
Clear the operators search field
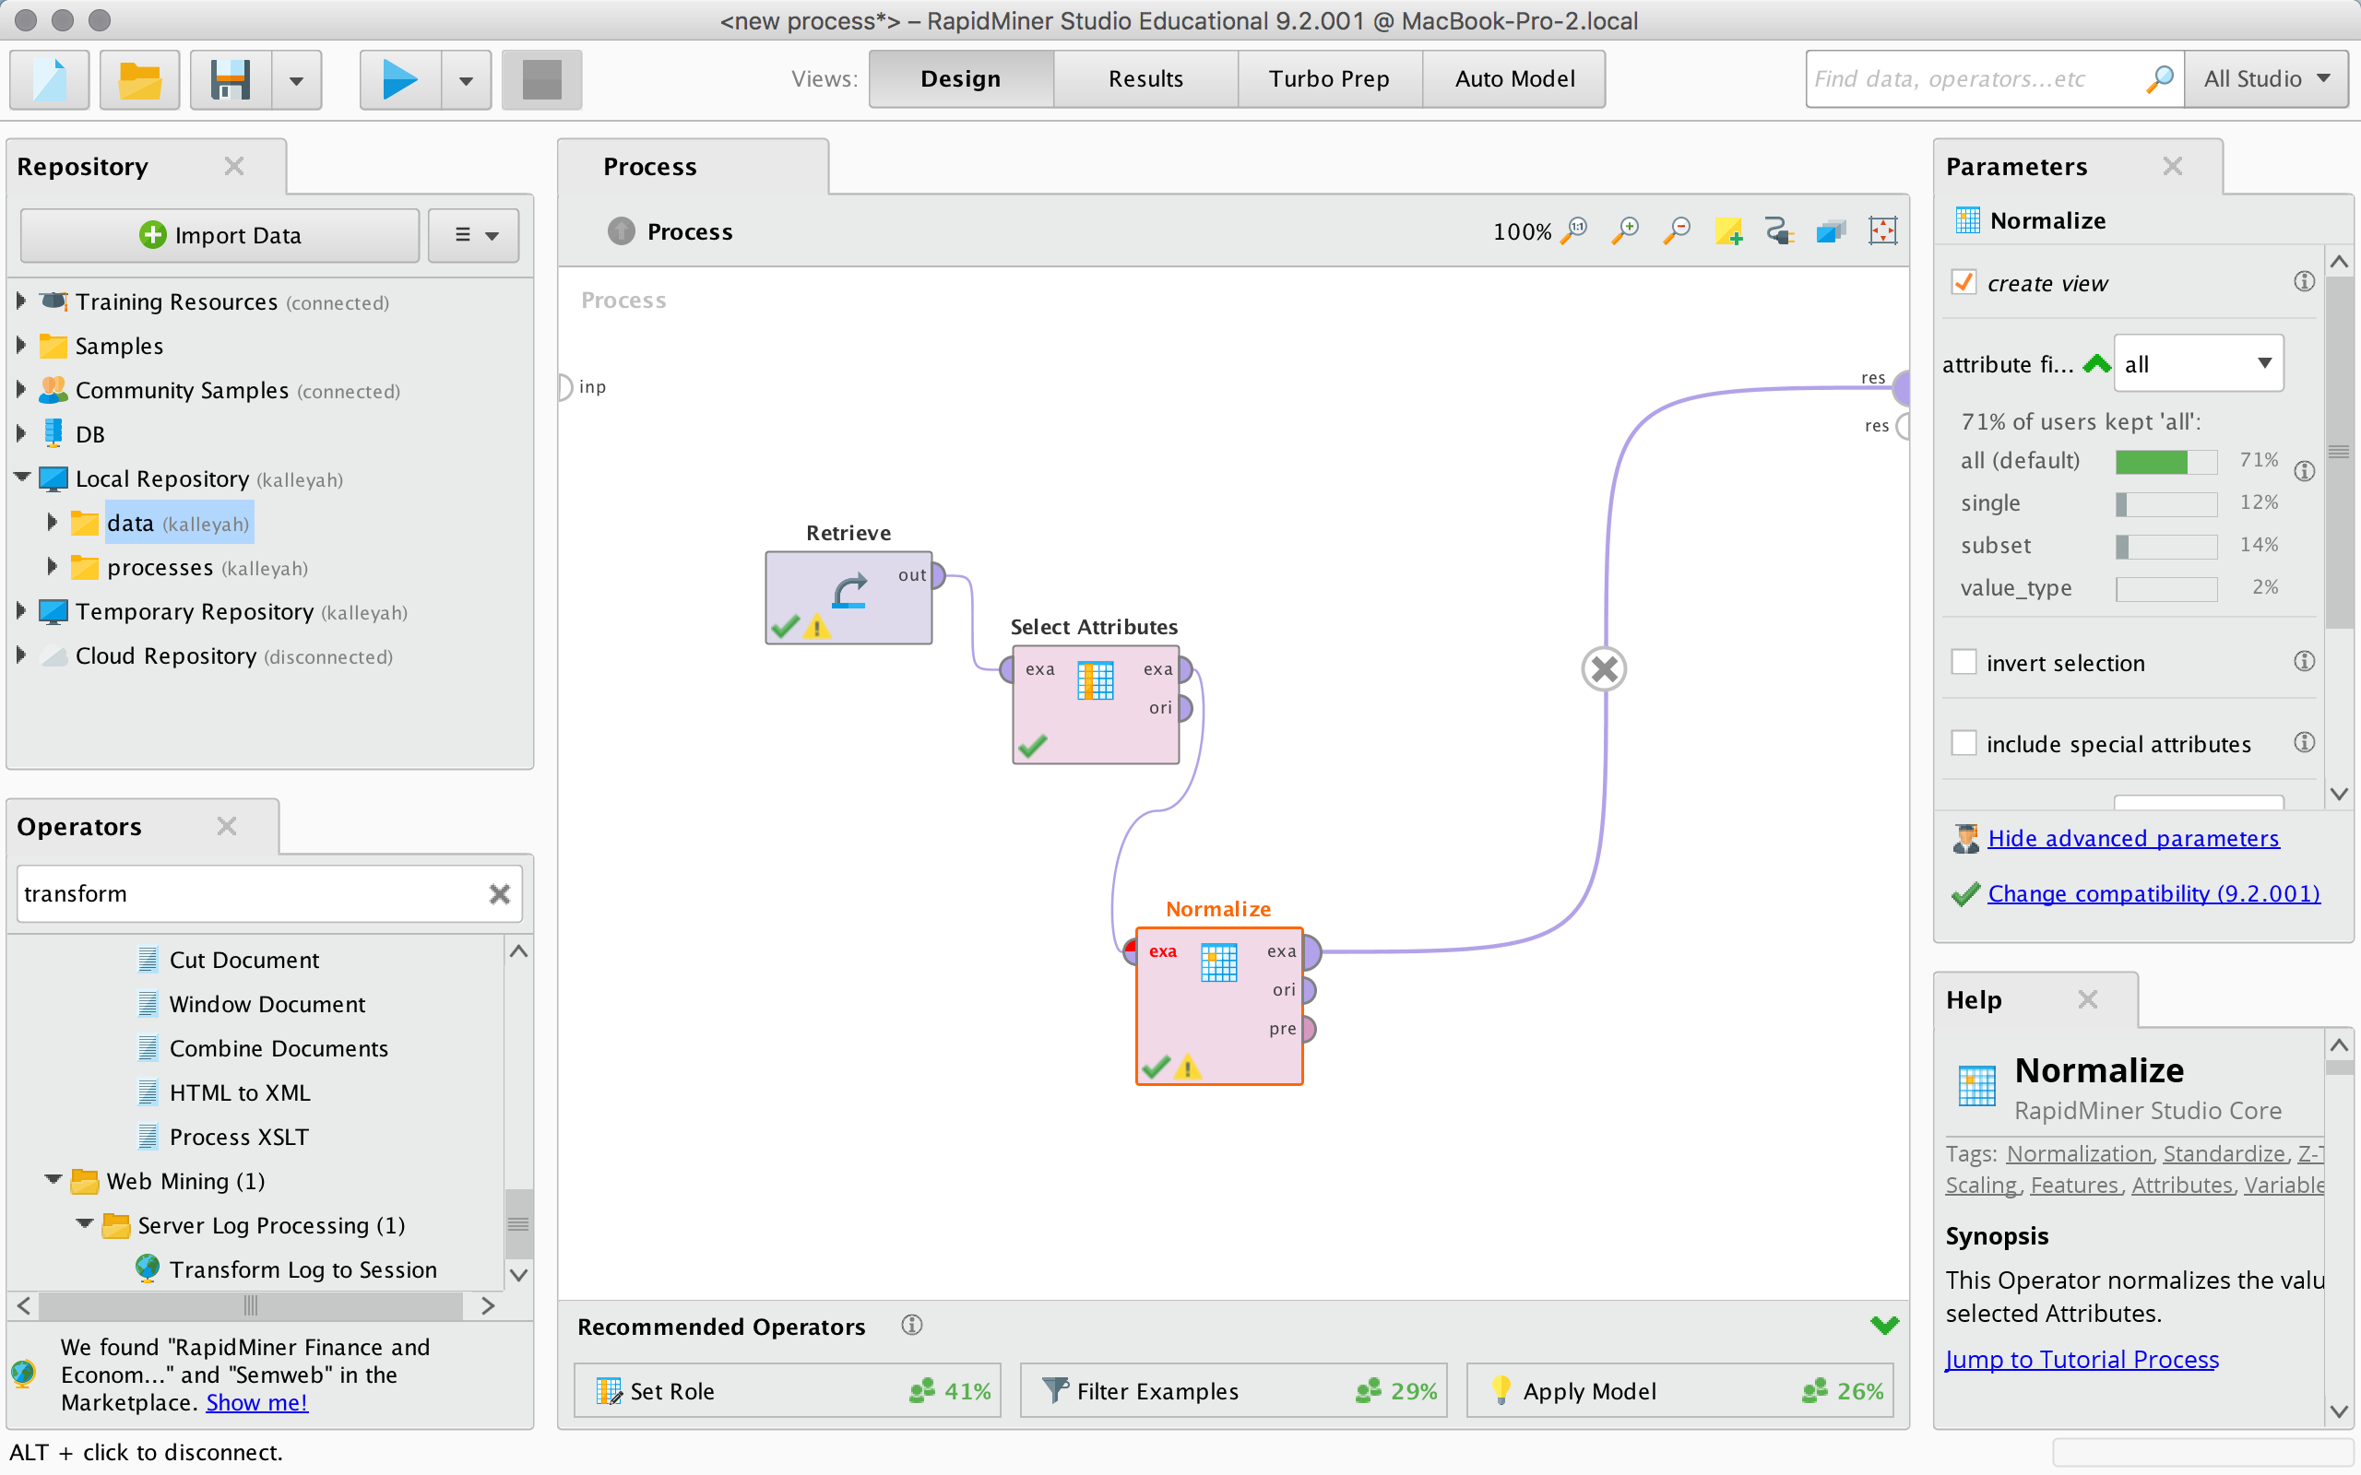point(500,893)
